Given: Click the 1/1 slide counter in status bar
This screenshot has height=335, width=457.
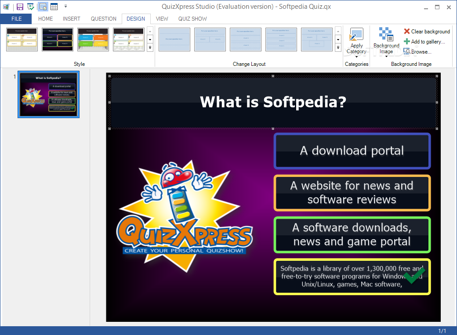Looking at the screenshot, I should [442, 331].
